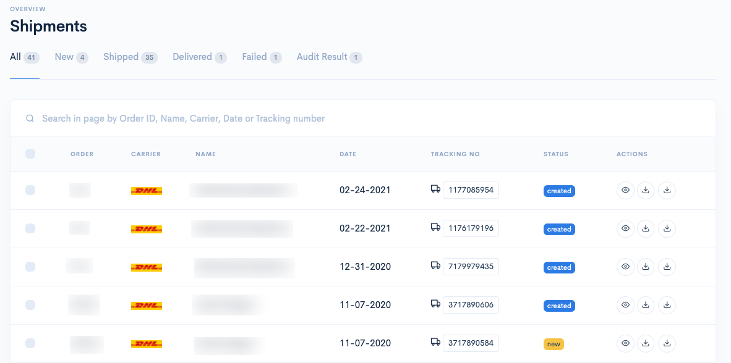Show details via eye icon for 3717890606
The width and height of the screenshot is (731, 363).
[626, 305]
